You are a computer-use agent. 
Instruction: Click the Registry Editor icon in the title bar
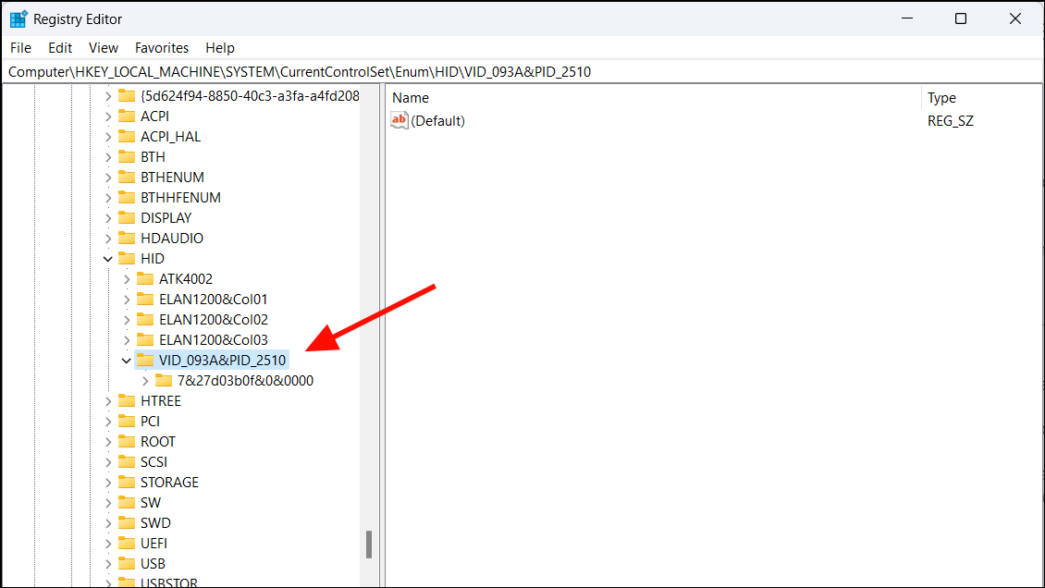17,18
